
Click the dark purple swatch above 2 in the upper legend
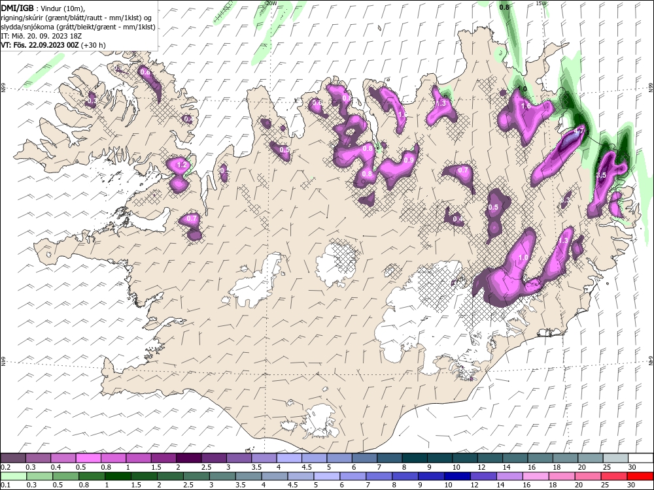click(188, 459)
